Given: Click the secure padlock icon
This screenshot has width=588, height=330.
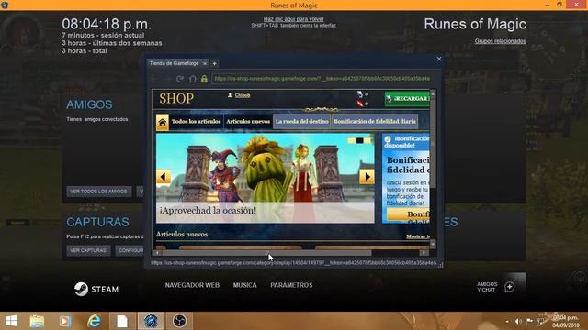Looking at the screenshot, I should 204,79.
